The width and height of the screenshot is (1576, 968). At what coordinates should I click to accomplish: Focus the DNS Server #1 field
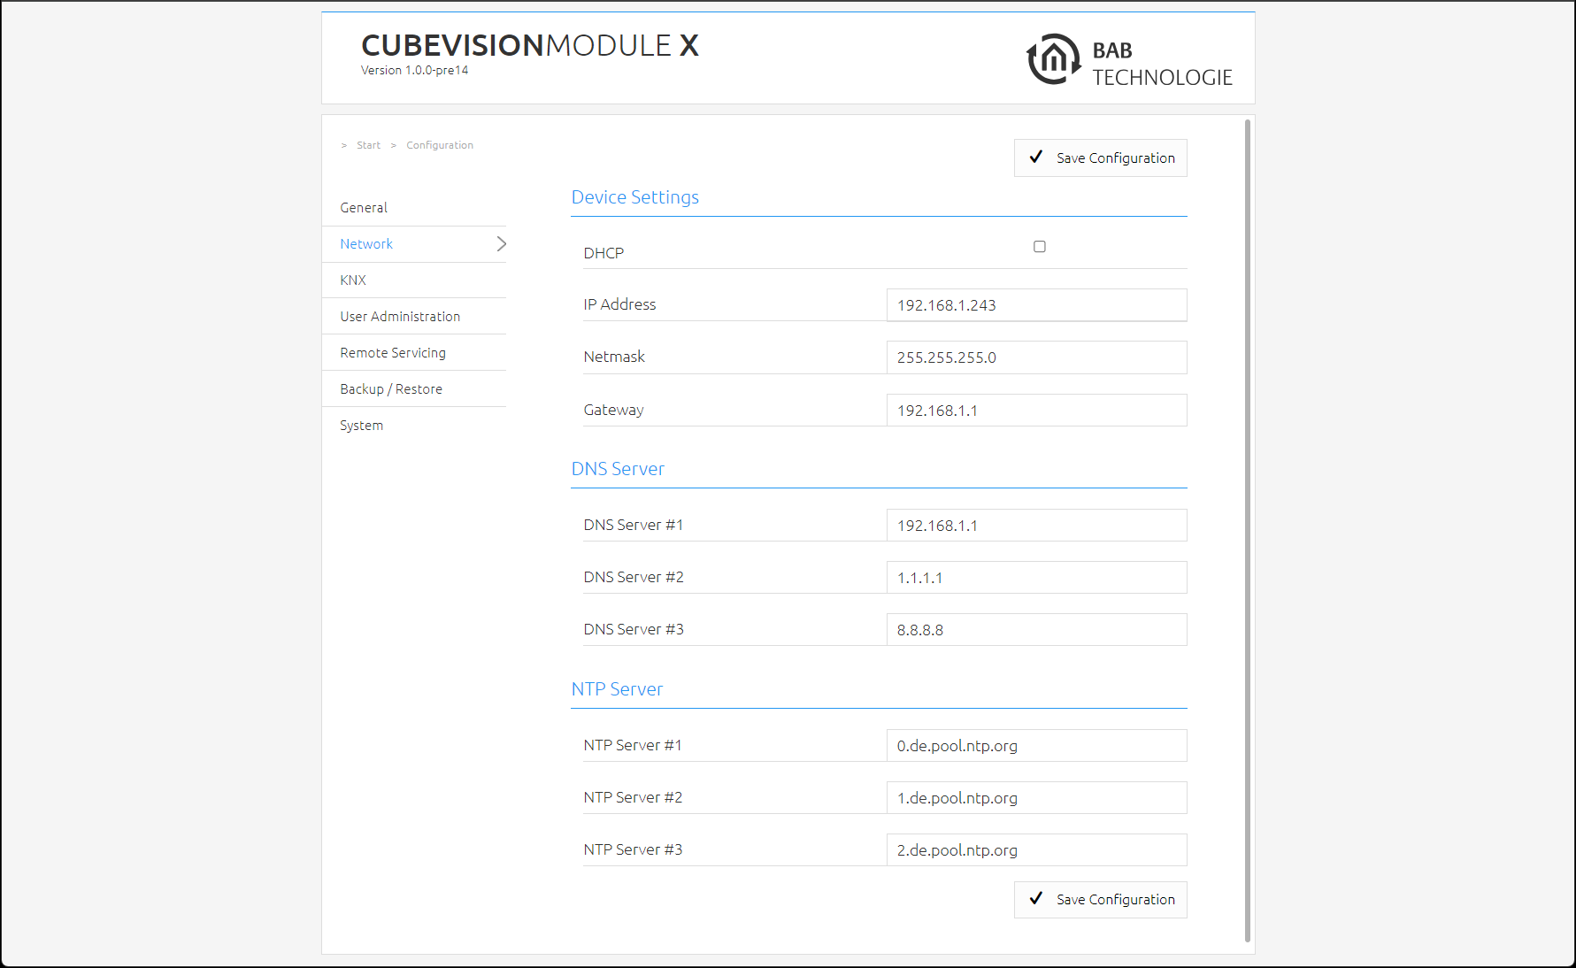1037,526
